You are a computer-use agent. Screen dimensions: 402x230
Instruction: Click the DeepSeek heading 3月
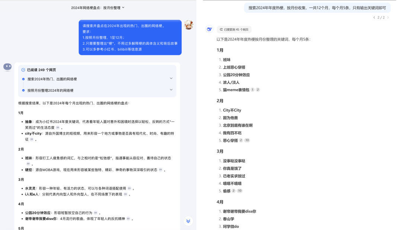[220, 151]
